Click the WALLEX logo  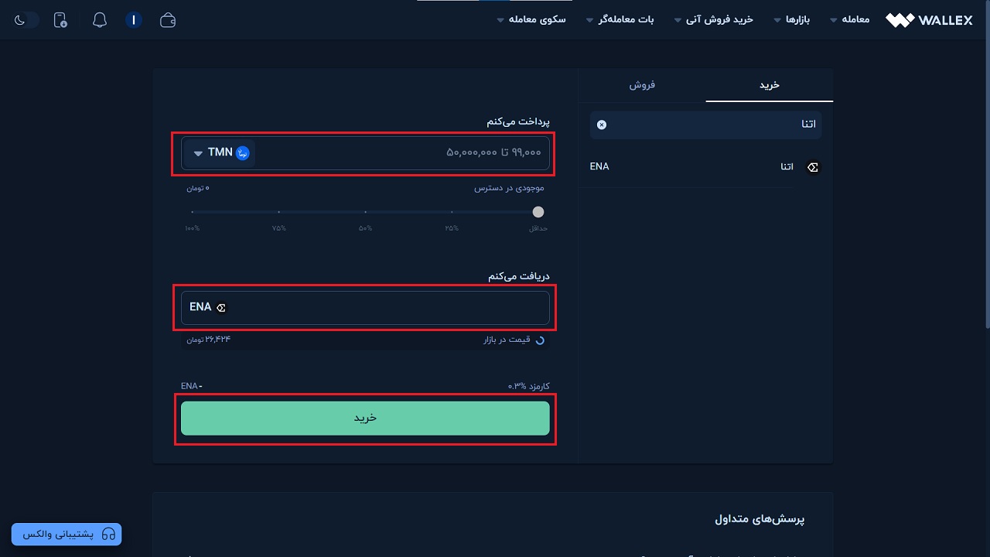coord(929,20)
